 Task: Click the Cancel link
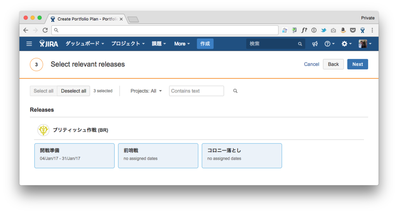click(311, 64)
